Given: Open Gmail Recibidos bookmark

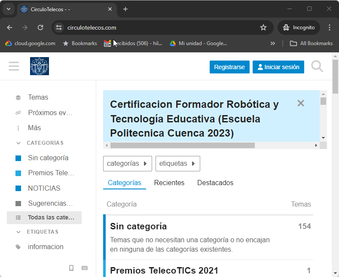Looking at the screenshot, I should pos(133,43).
